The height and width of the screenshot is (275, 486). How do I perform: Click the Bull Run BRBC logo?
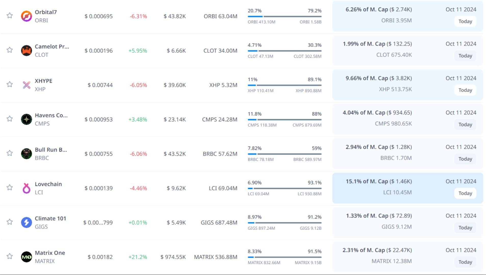pos(26,154)
